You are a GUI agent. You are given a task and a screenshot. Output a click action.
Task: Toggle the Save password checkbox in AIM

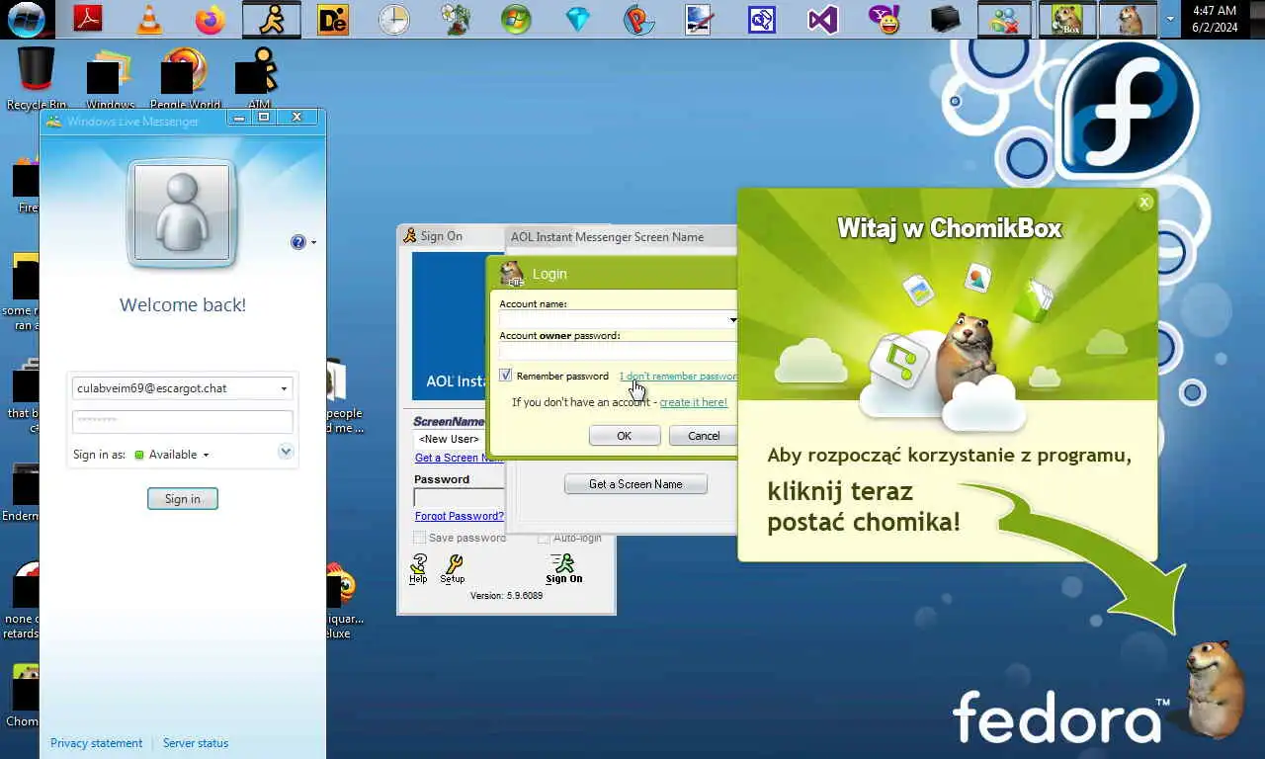coord(420,538)
